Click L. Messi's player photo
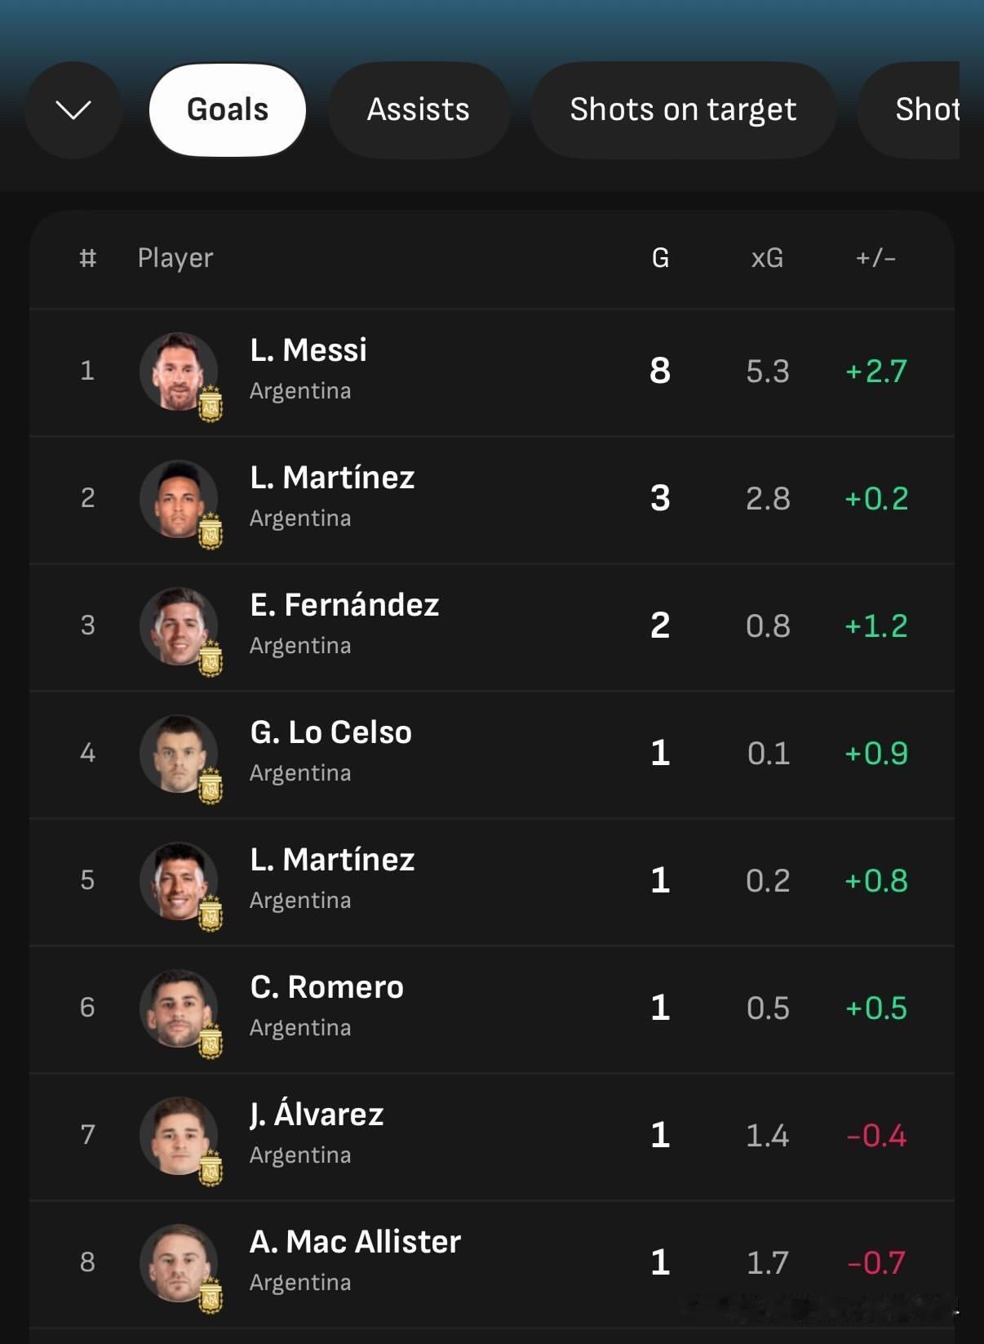The image size is (984, 1344). [179, 372]
